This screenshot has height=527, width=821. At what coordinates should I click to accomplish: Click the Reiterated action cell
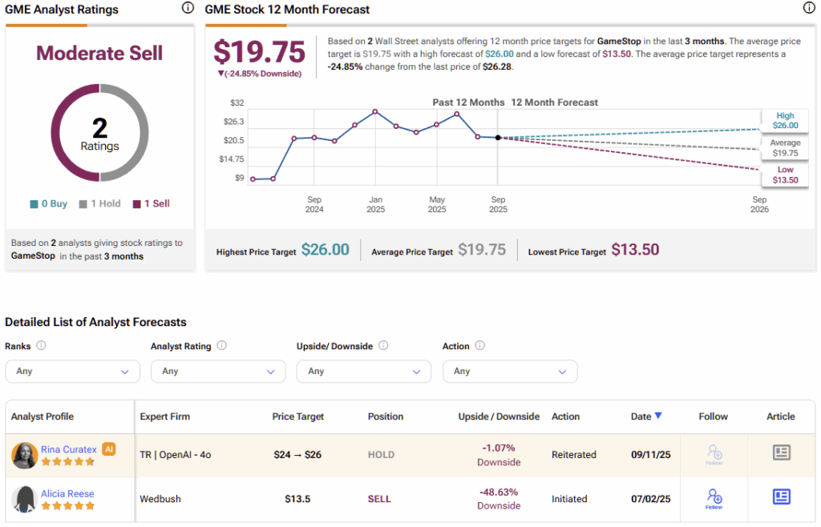point(574,455)
